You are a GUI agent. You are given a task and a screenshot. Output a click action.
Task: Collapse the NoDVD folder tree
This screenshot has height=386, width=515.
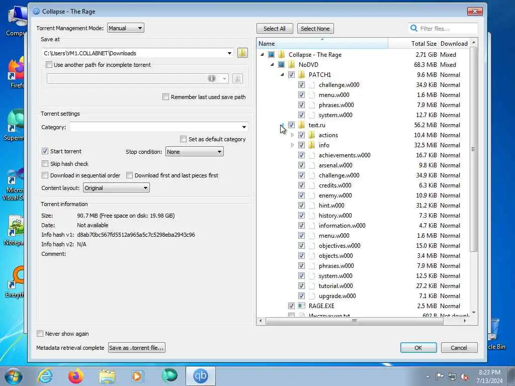point(272,65)
